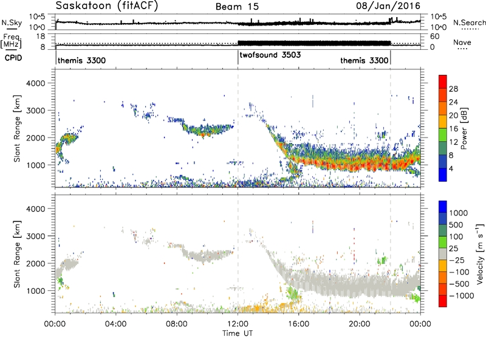Click the 'Freq. [MHz]' axis label
The width and height of the screenshot is (486, 337).
11,41
